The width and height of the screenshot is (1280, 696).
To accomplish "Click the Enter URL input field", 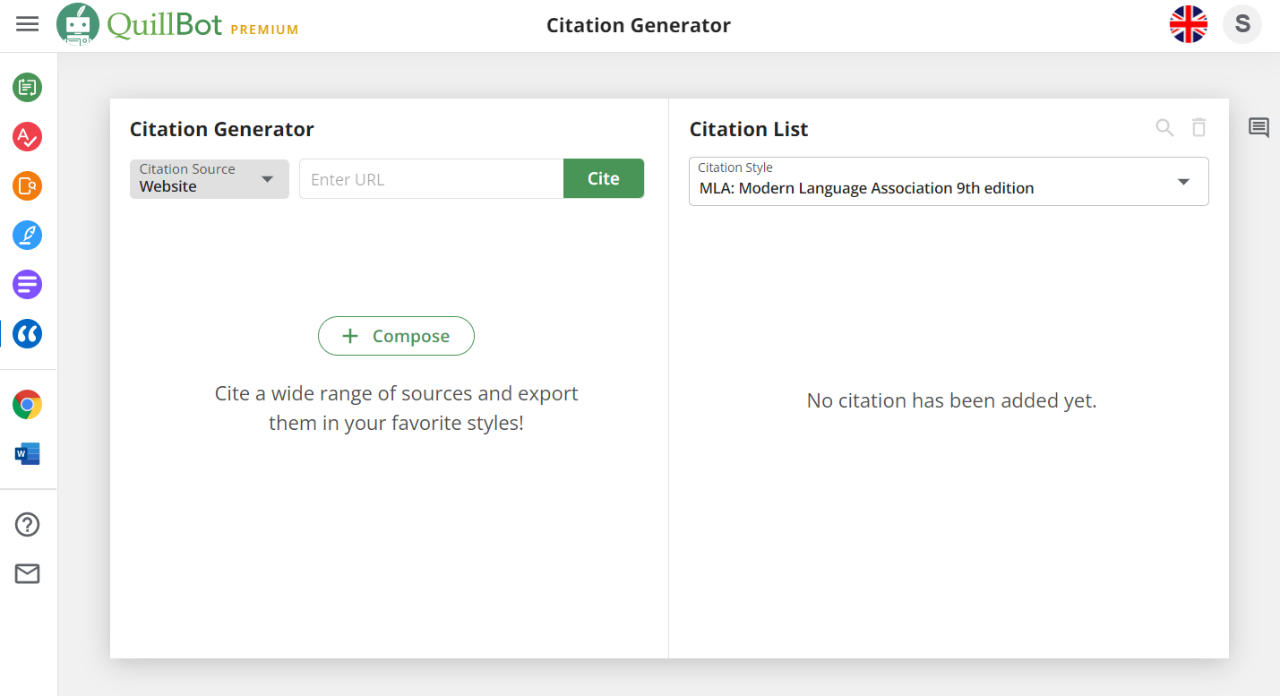I will click(x=431, y=178).
